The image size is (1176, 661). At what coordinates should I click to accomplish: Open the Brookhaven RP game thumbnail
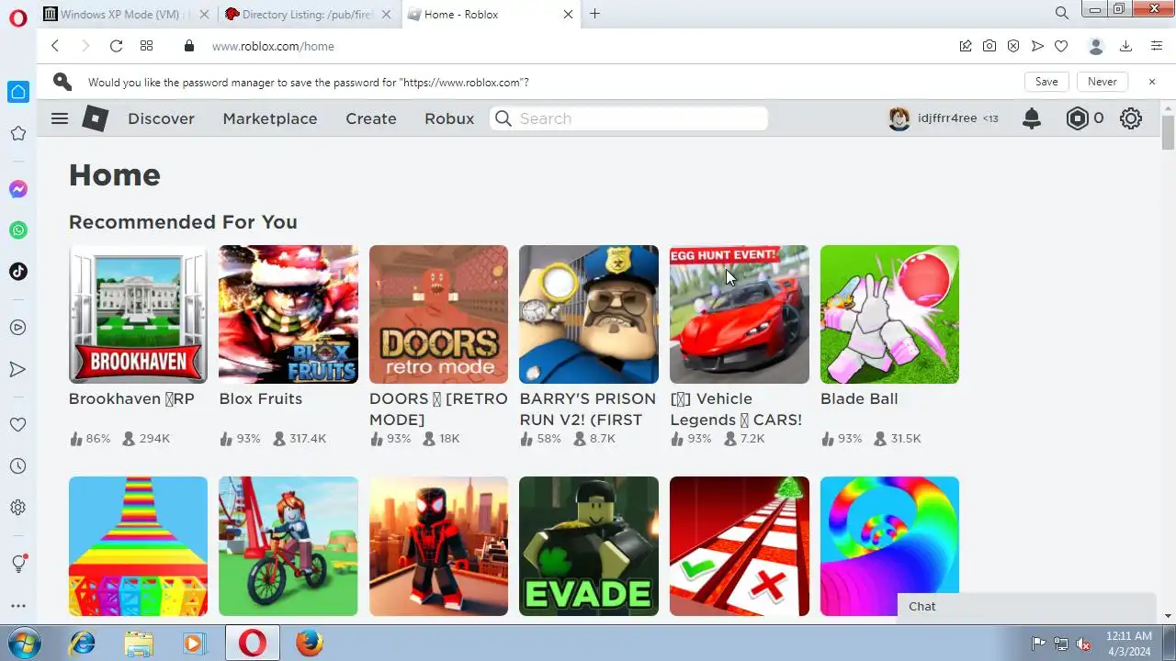click(x=138, y=314)
